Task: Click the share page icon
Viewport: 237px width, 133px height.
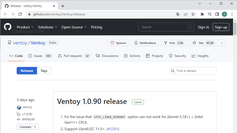Action: tap(185, 14)
